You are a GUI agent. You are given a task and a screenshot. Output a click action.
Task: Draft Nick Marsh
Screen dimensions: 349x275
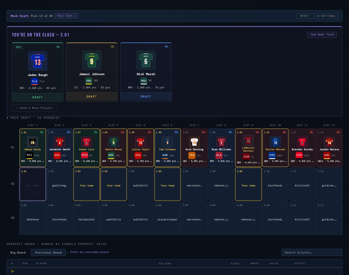(x=146, y=97)
